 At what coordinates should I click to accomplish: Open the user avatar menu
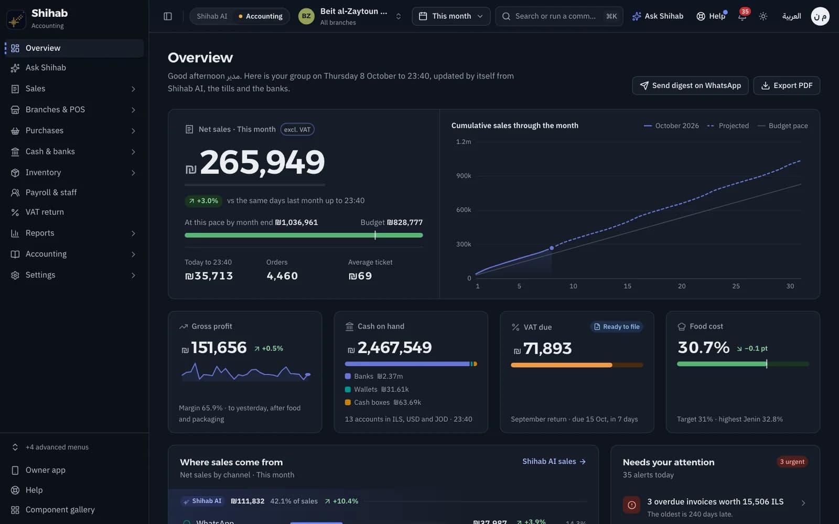(820, 16)
